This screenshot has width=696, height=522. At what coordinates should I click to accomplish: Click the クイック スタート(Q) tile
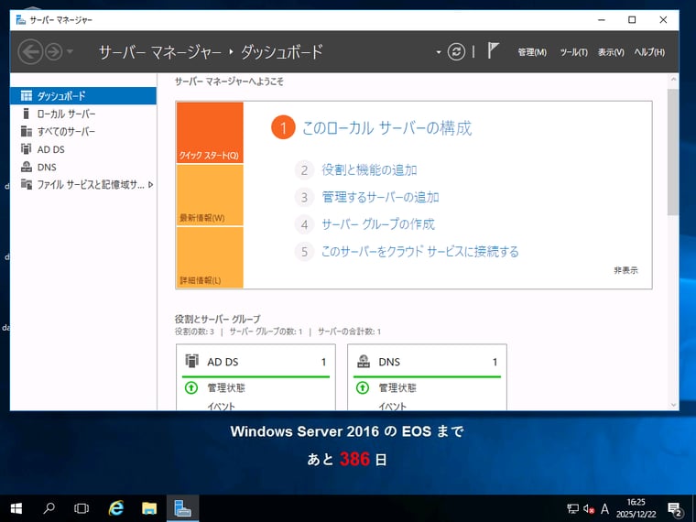pos(210,132)
